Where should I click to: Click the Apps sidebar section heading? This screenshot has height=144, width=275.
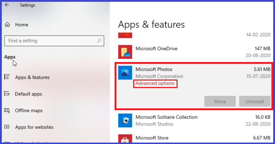tap(10, 57)
